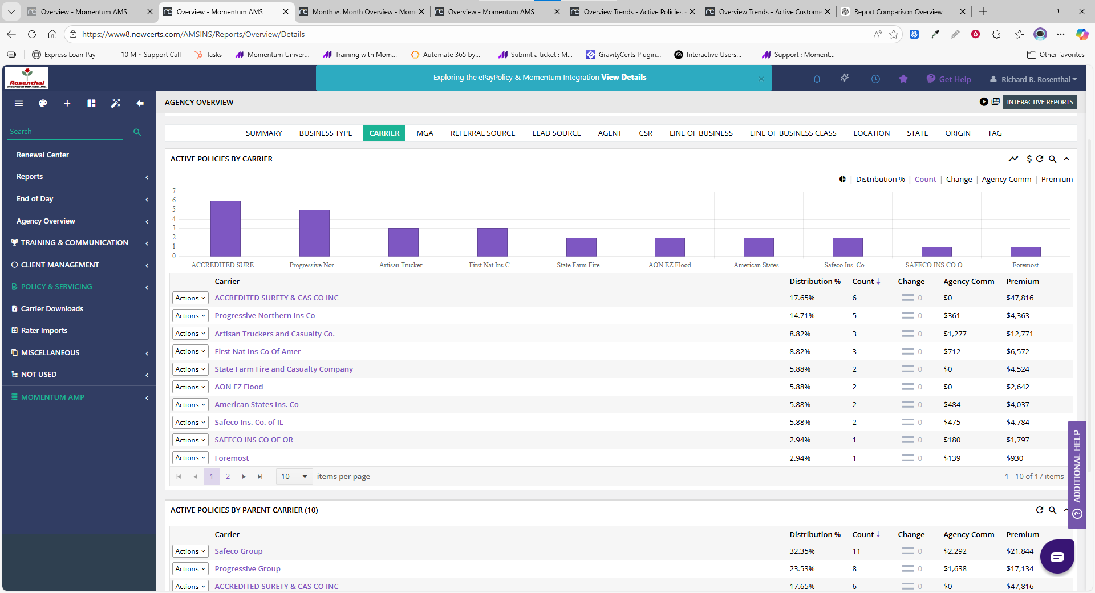
Task: Open State Farm Fire and Casualty Company link
Action: pos(283,369)
